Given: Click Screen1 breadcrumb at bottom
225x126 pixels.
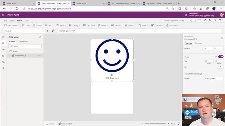Looking at the screenshot, I should [50, 124].
